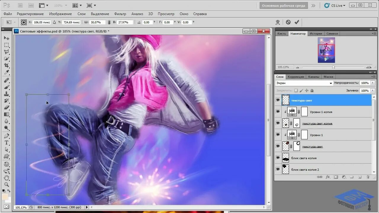
Task: Open the 'Выделение' menu
Action: [x=100, y=14]
